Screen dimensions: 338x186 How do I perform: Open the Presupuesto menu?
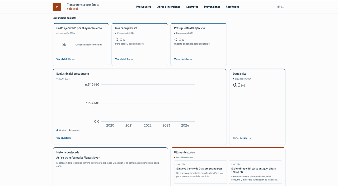tap(144, 7)
